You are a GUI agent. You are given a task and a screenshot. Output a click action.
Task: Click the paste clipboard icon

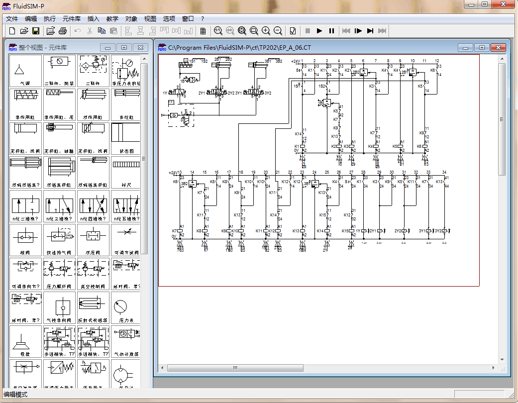pos(113,31)
